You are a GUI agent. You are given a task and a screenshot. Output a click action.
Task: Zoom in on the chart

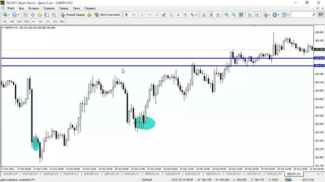tap(226, 15)
